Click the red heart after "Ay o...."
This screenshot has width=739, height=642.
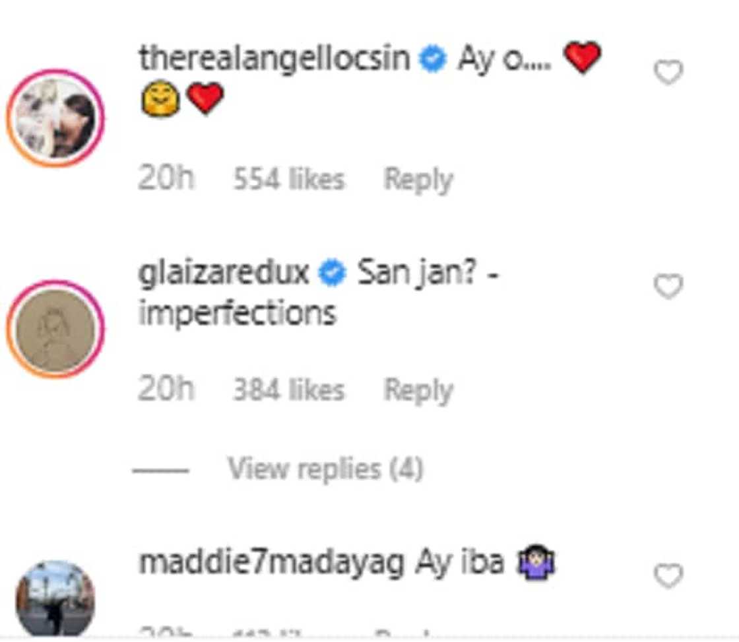click(x=583, y=58)
